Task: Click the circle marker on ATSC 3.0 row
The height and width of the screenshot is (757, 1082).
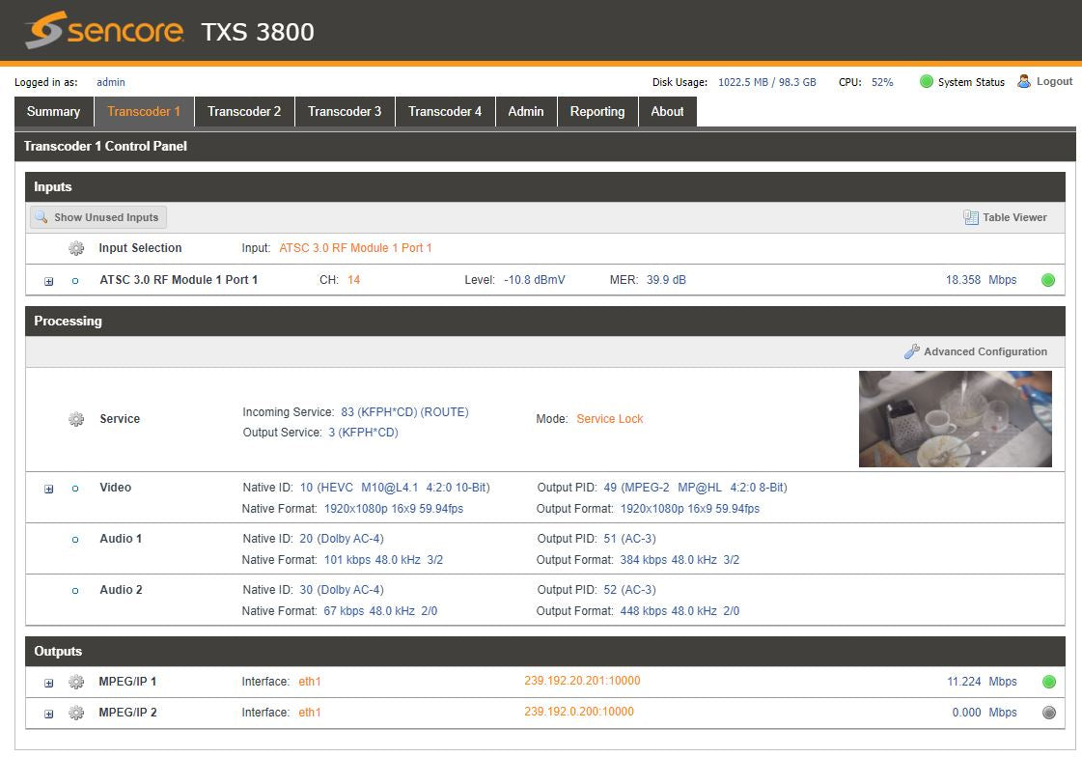Action: [x=75, y=281]
